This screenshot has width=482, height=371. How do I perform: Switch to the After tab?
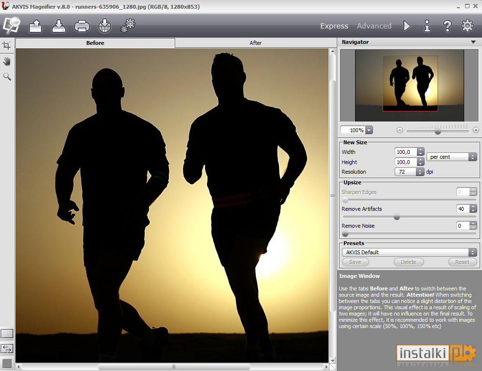coord(255,43)
